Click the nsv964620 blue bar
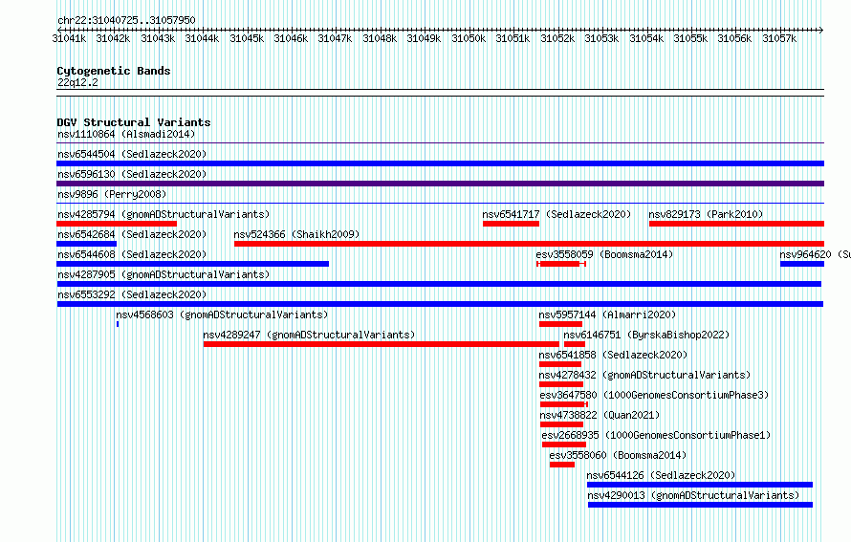Screen dimensions: 851x542 coord(802,264)
